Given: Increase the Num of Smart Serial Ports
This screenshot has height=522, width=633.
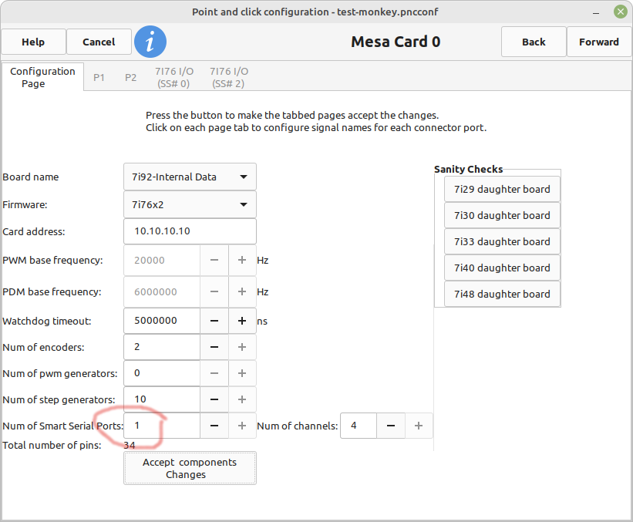Looking at the screenshot, I should [242, 426].
